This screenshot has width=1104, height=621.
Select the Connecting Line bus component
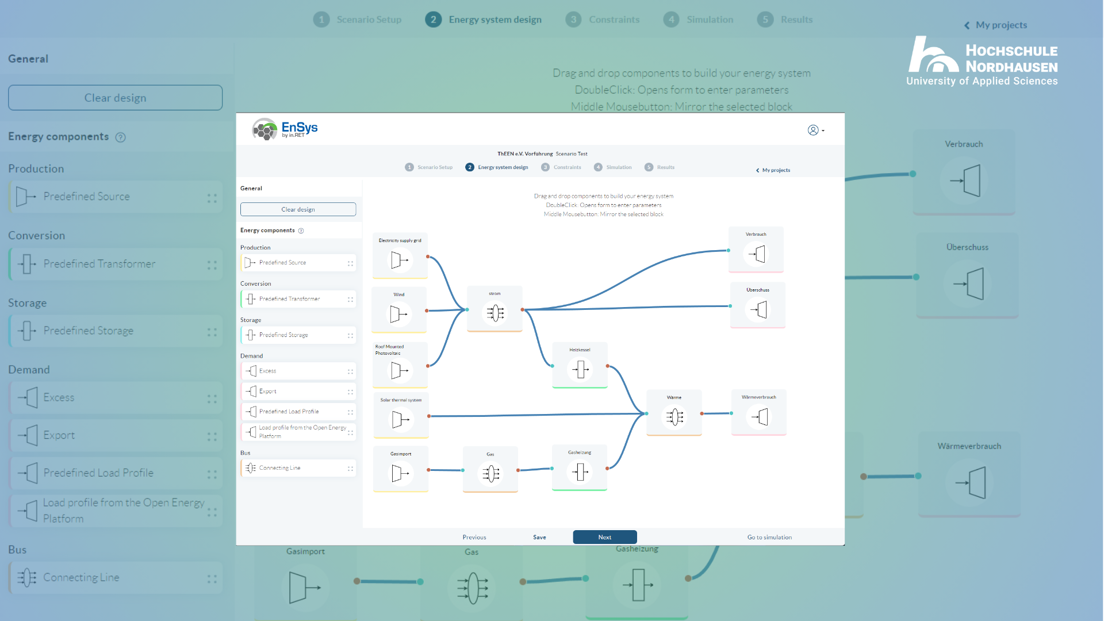click(298, 468)
